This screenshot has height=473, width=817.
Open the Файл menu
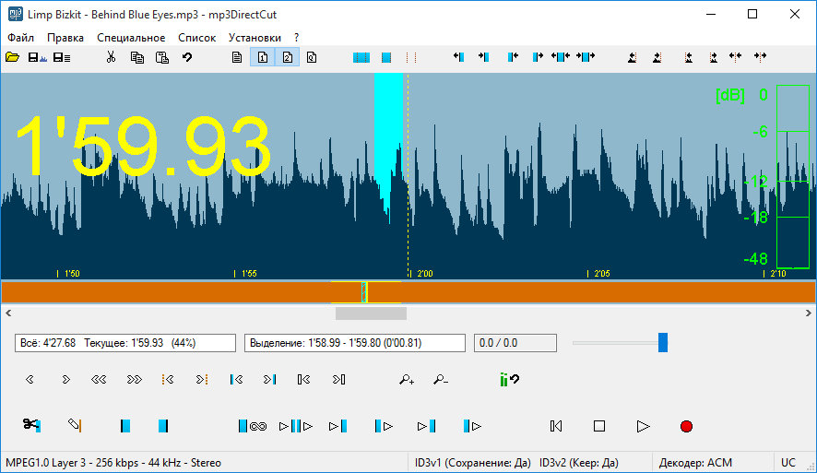pyautogui.click(x=20, y=38)
